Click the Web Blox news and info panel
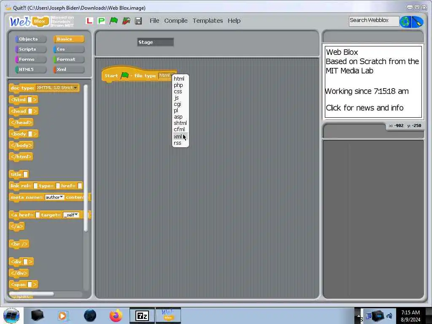432x324 pixels. click(373, 82)
